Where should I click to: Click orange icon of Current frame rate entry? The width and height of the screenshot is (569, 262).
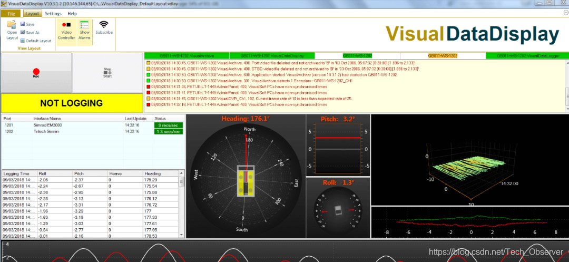(x=148, y=99)
